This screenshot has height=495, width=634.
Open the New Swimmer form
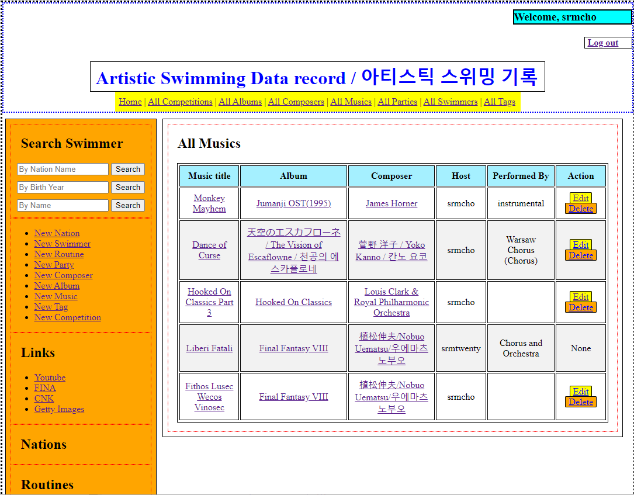(x=62, y=244)
